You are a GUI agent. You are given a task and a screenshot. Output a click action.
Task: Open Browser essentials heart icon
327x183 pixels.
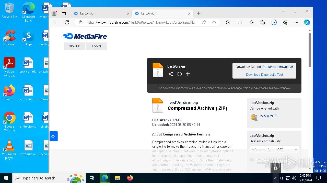(285, 22)
